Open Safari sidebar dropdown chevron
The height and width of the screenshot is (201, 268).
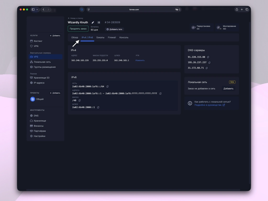[37, 10]
